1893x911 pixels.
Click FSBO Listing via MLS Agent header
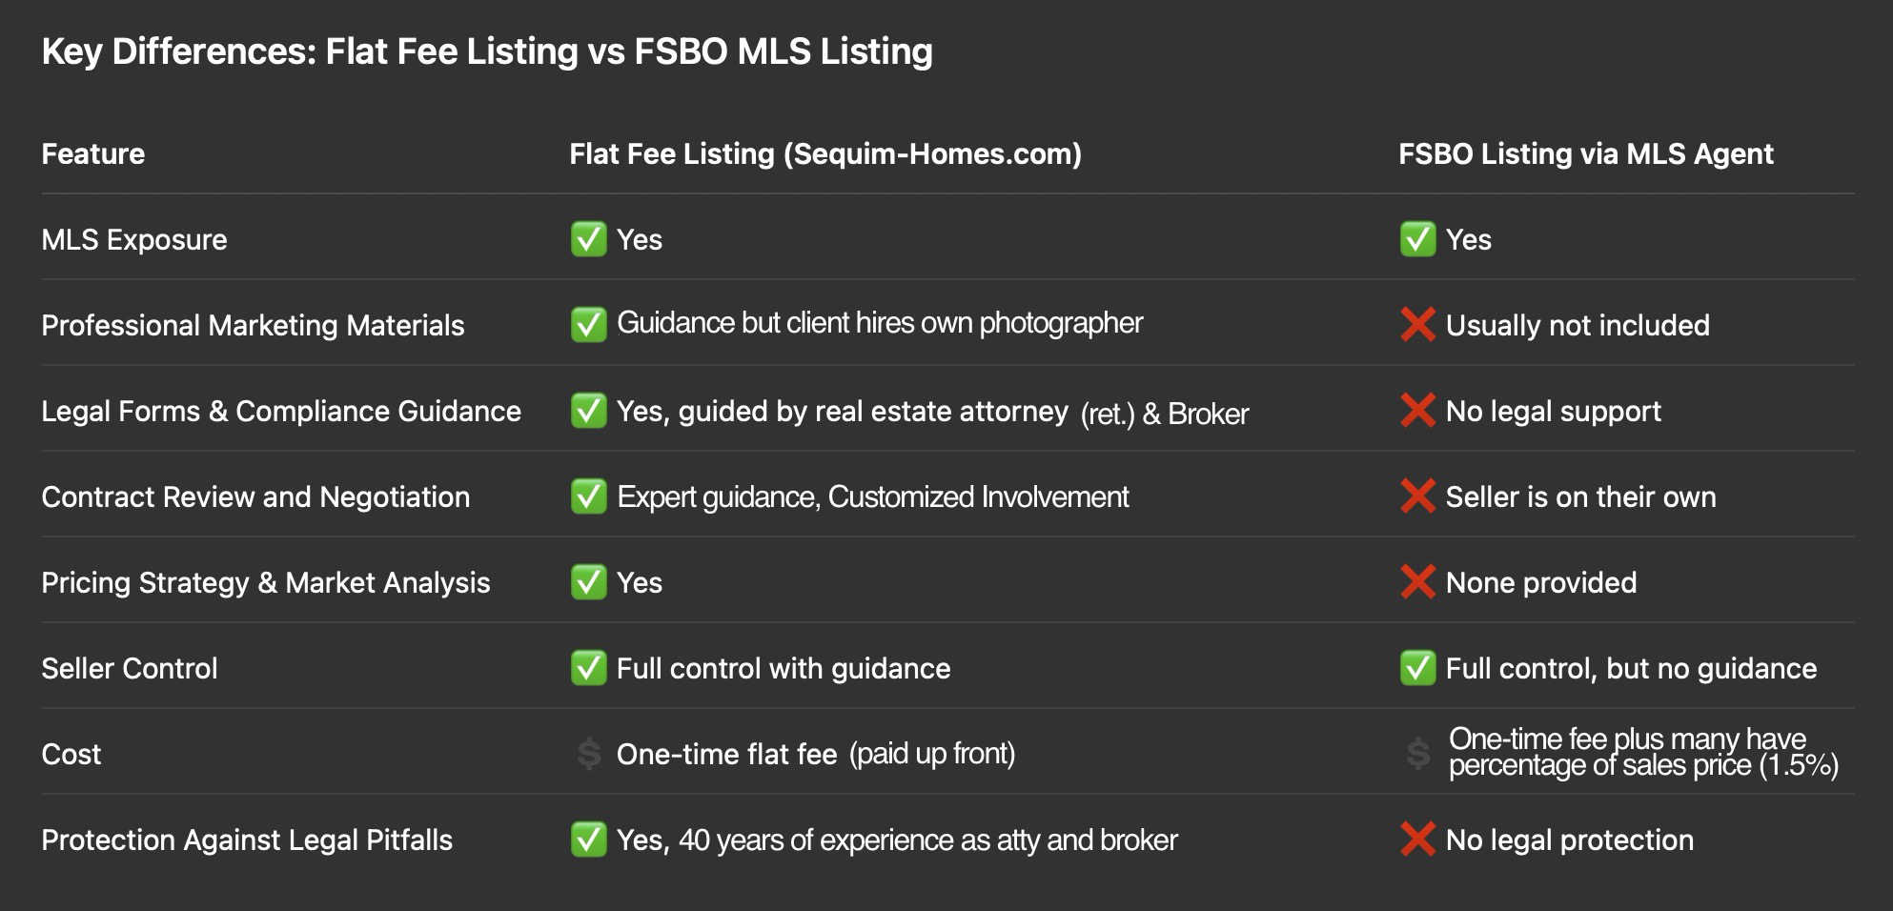pos(1586,153)
